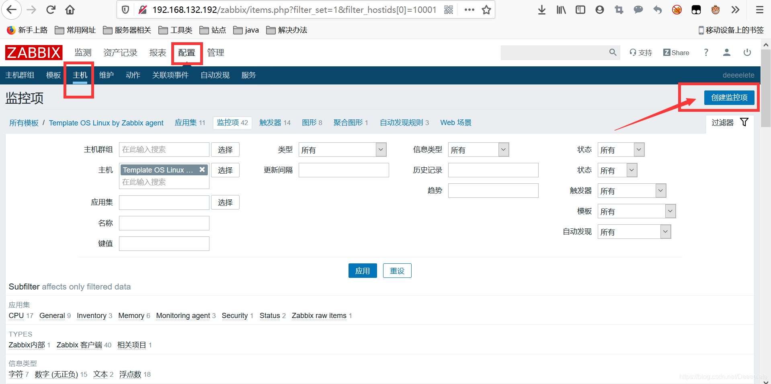Screen dimensions: 771x384
Task: Open the 新手上路 bookmark
Action: [x=27, y=30]
